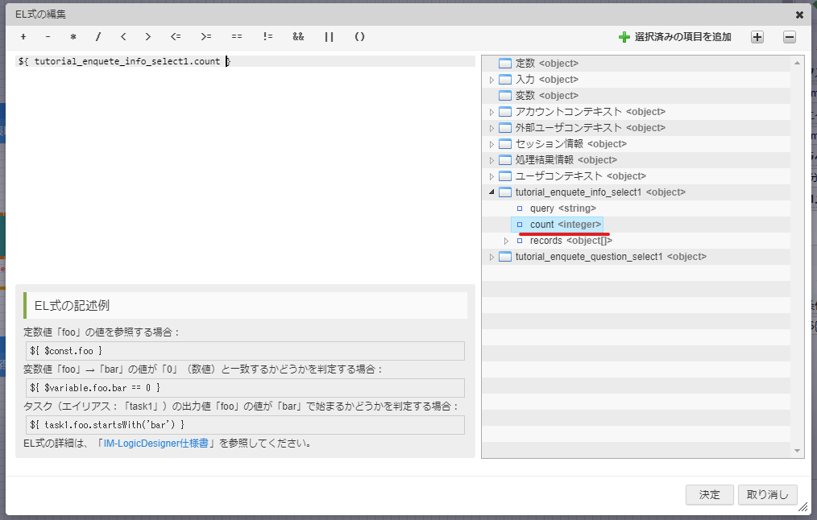Expand the セッション情報 node
This screenshot has width=817, height=520.
point(491,144)
